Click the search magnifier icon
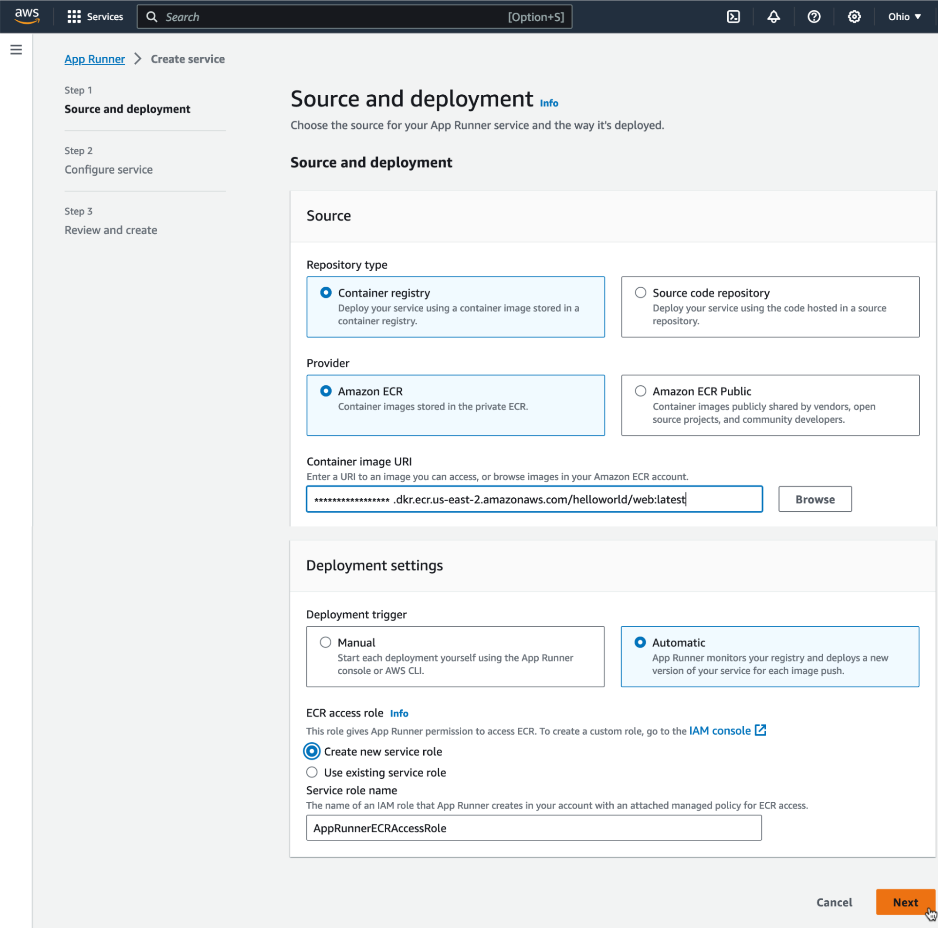The width and height of the screenshot is (938, 928). tap(152, 16)
